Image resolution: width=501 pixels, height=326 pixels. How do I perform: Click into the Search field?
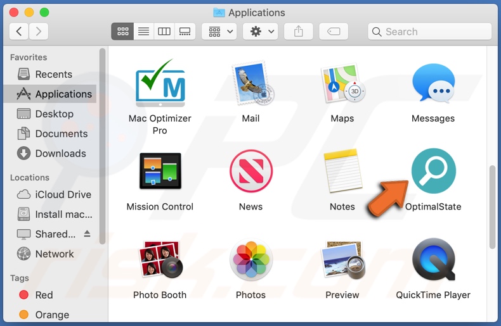click(430, 31)
